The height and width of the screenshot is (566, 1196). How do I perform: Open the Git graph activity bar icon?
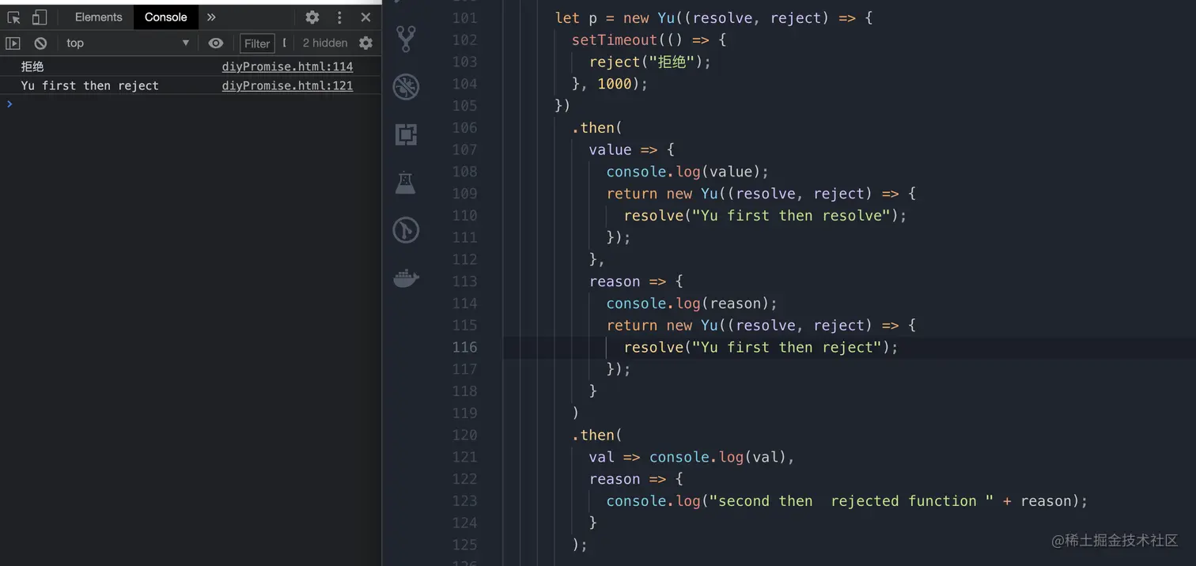pos(406,230)
